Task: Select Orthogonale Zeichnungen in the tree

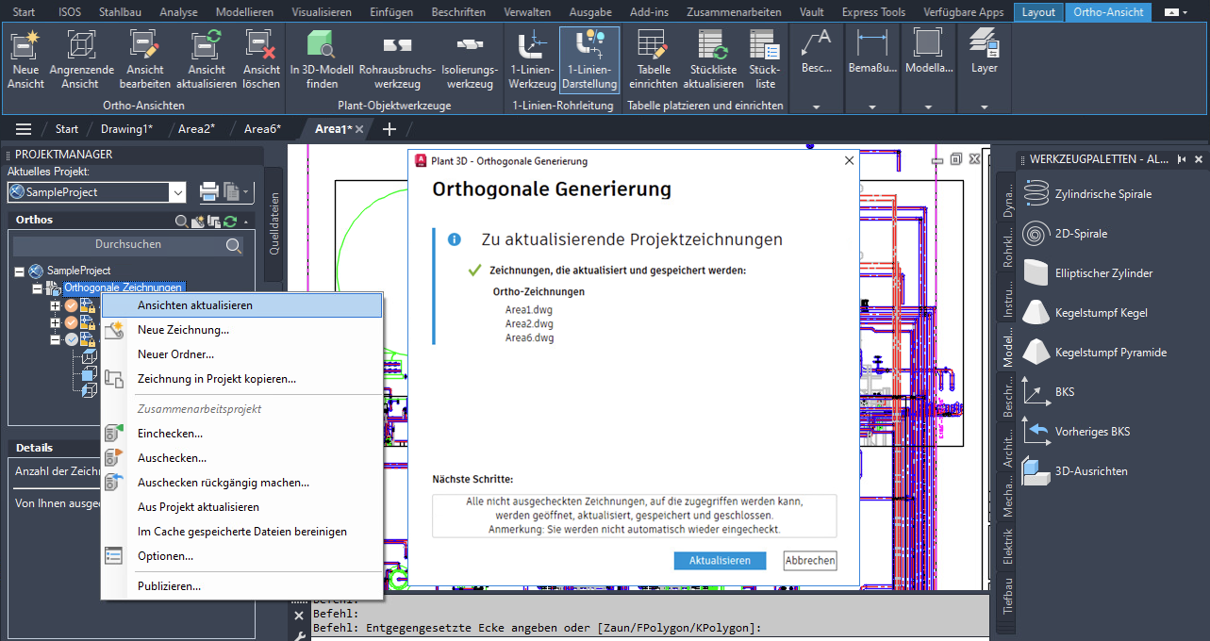Action: [x=124, y=288]
